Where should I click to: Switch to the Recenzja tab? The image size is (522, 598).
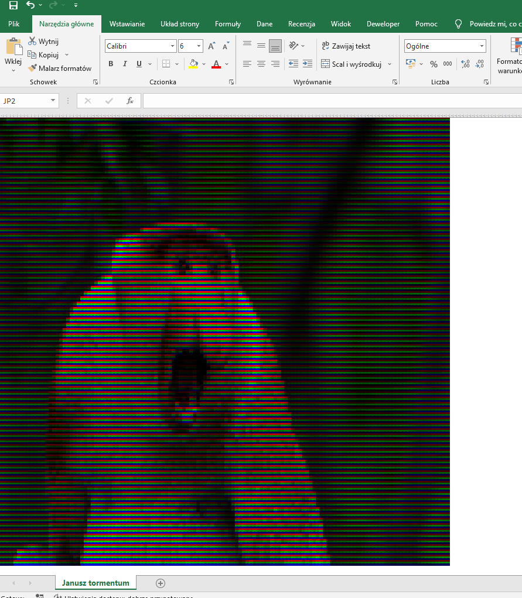coord(302,23)
